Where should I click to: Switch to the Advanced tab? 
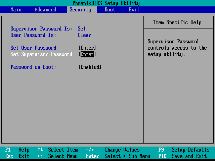pyautogui.click(x=45, y=10)
